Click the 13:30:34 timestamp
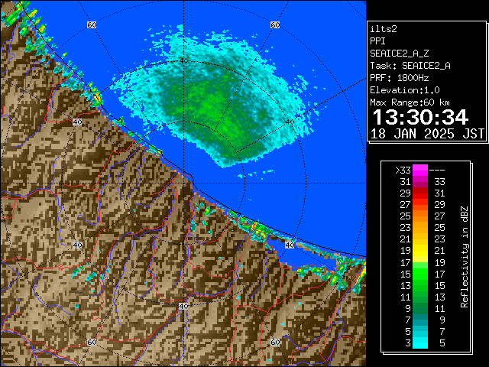 [420, 118]
